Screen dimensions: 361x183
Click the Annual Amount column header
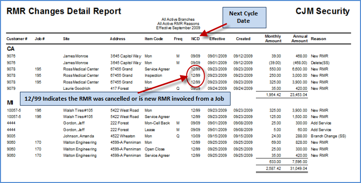tap(300, 39)
